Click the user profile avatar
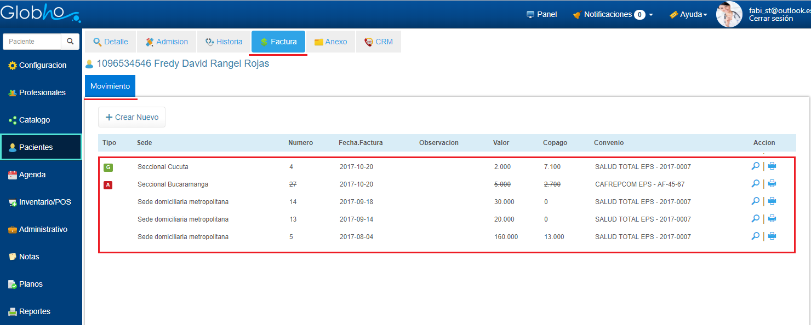This screenshot has height=325, width=811. coord(729,14)
